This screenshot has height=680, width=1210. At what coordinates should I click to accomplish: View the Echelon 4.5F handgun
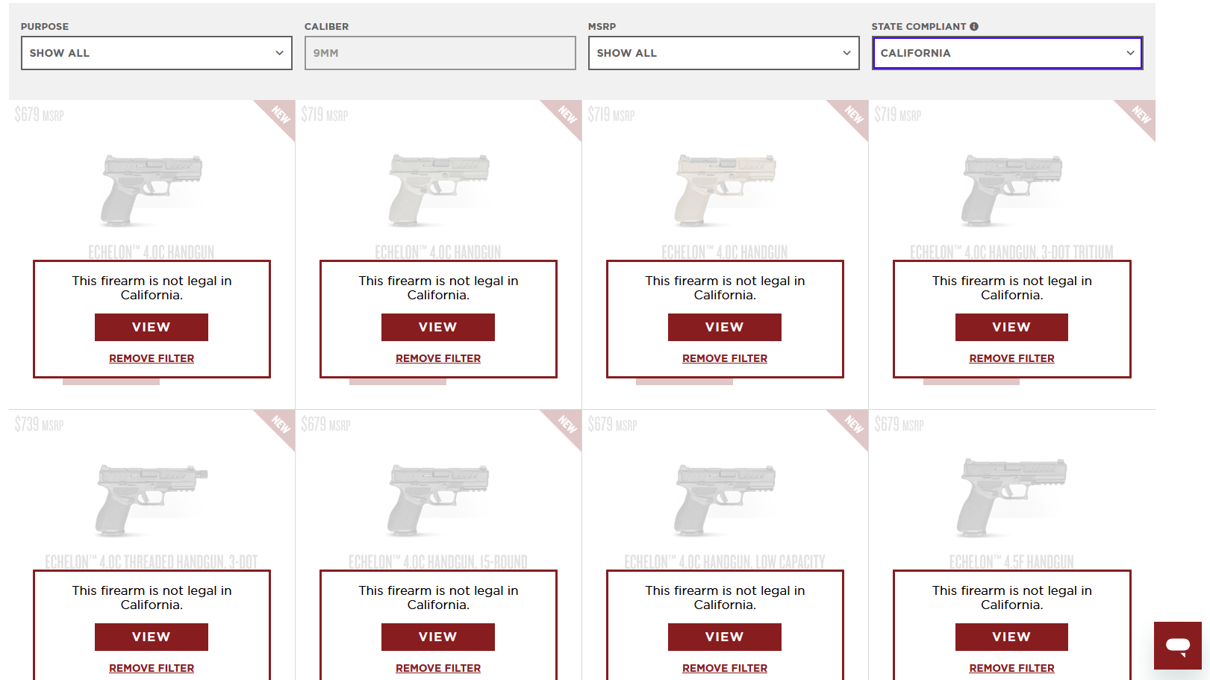point(1011,637)
